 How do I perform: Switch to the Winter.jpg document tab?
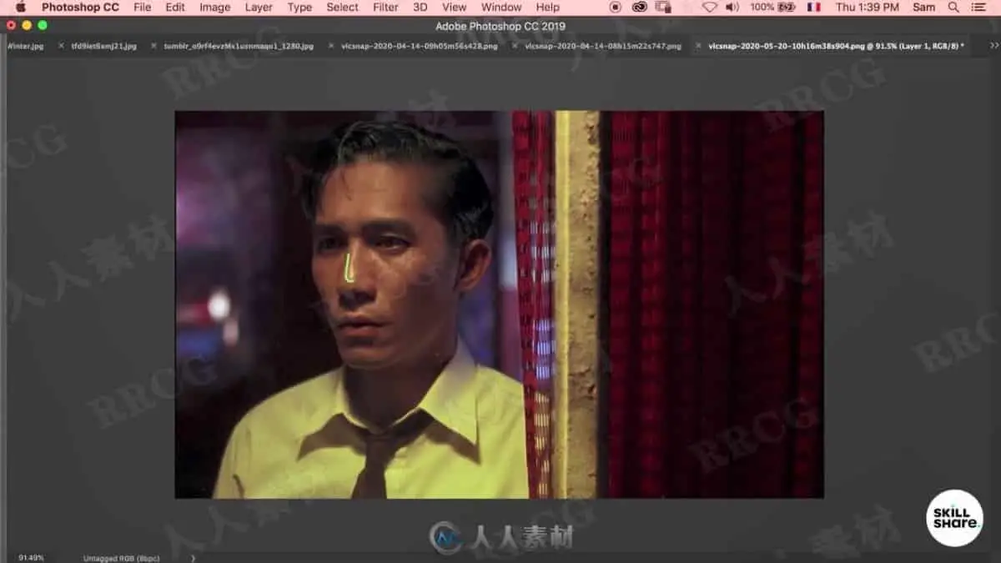pos(25,46)
